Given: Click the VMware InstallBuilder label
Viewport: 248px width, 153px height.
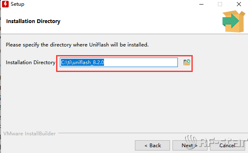Looking at the screenshot, I should (x=30, y=134).
